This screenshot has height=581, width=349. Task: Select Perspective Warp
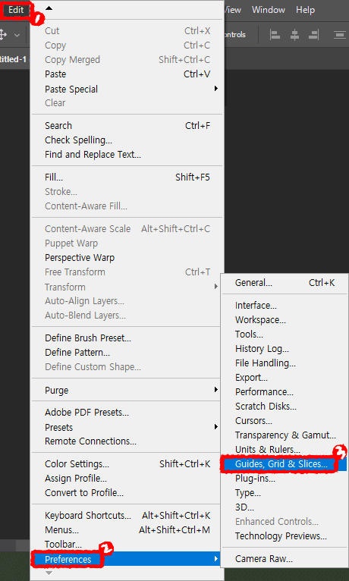pyautogui.click(x=127, y=258)
